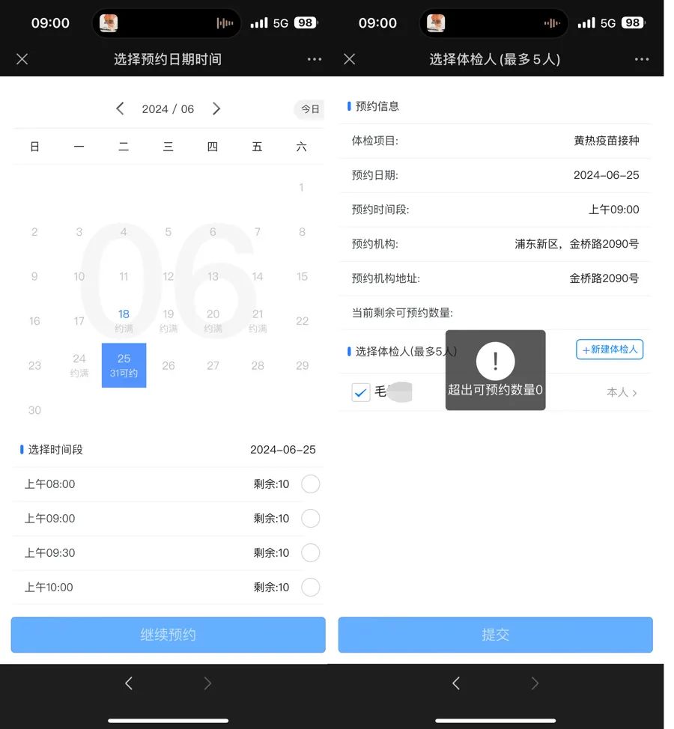This screenshot has width=674, height=729.
Task: Tap the 提交 submit button
Action: pos(495,635)
